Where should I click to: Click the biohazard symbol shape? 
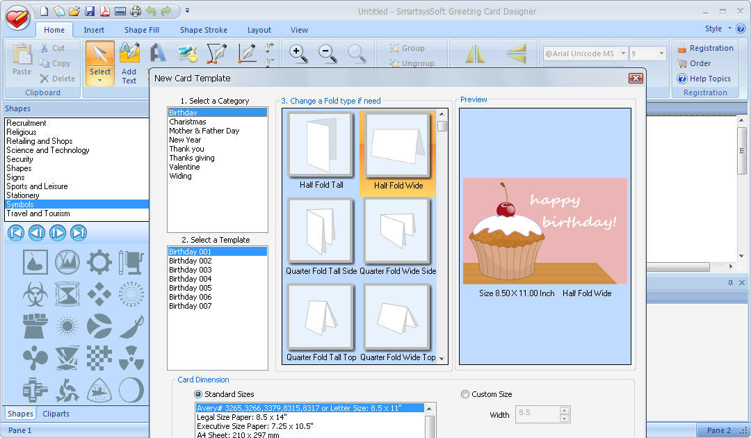(x=35, y=294)
